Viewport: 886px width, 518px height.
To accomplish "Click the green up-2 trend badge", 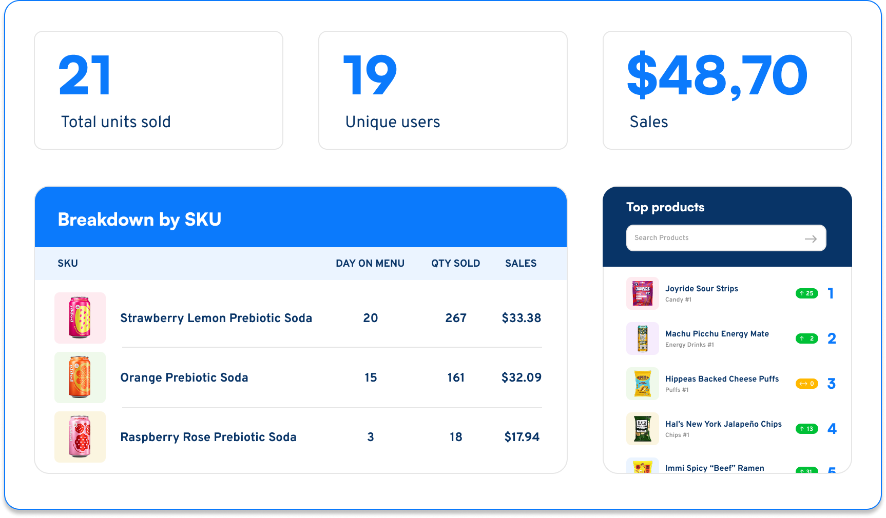I will [806, 338].
